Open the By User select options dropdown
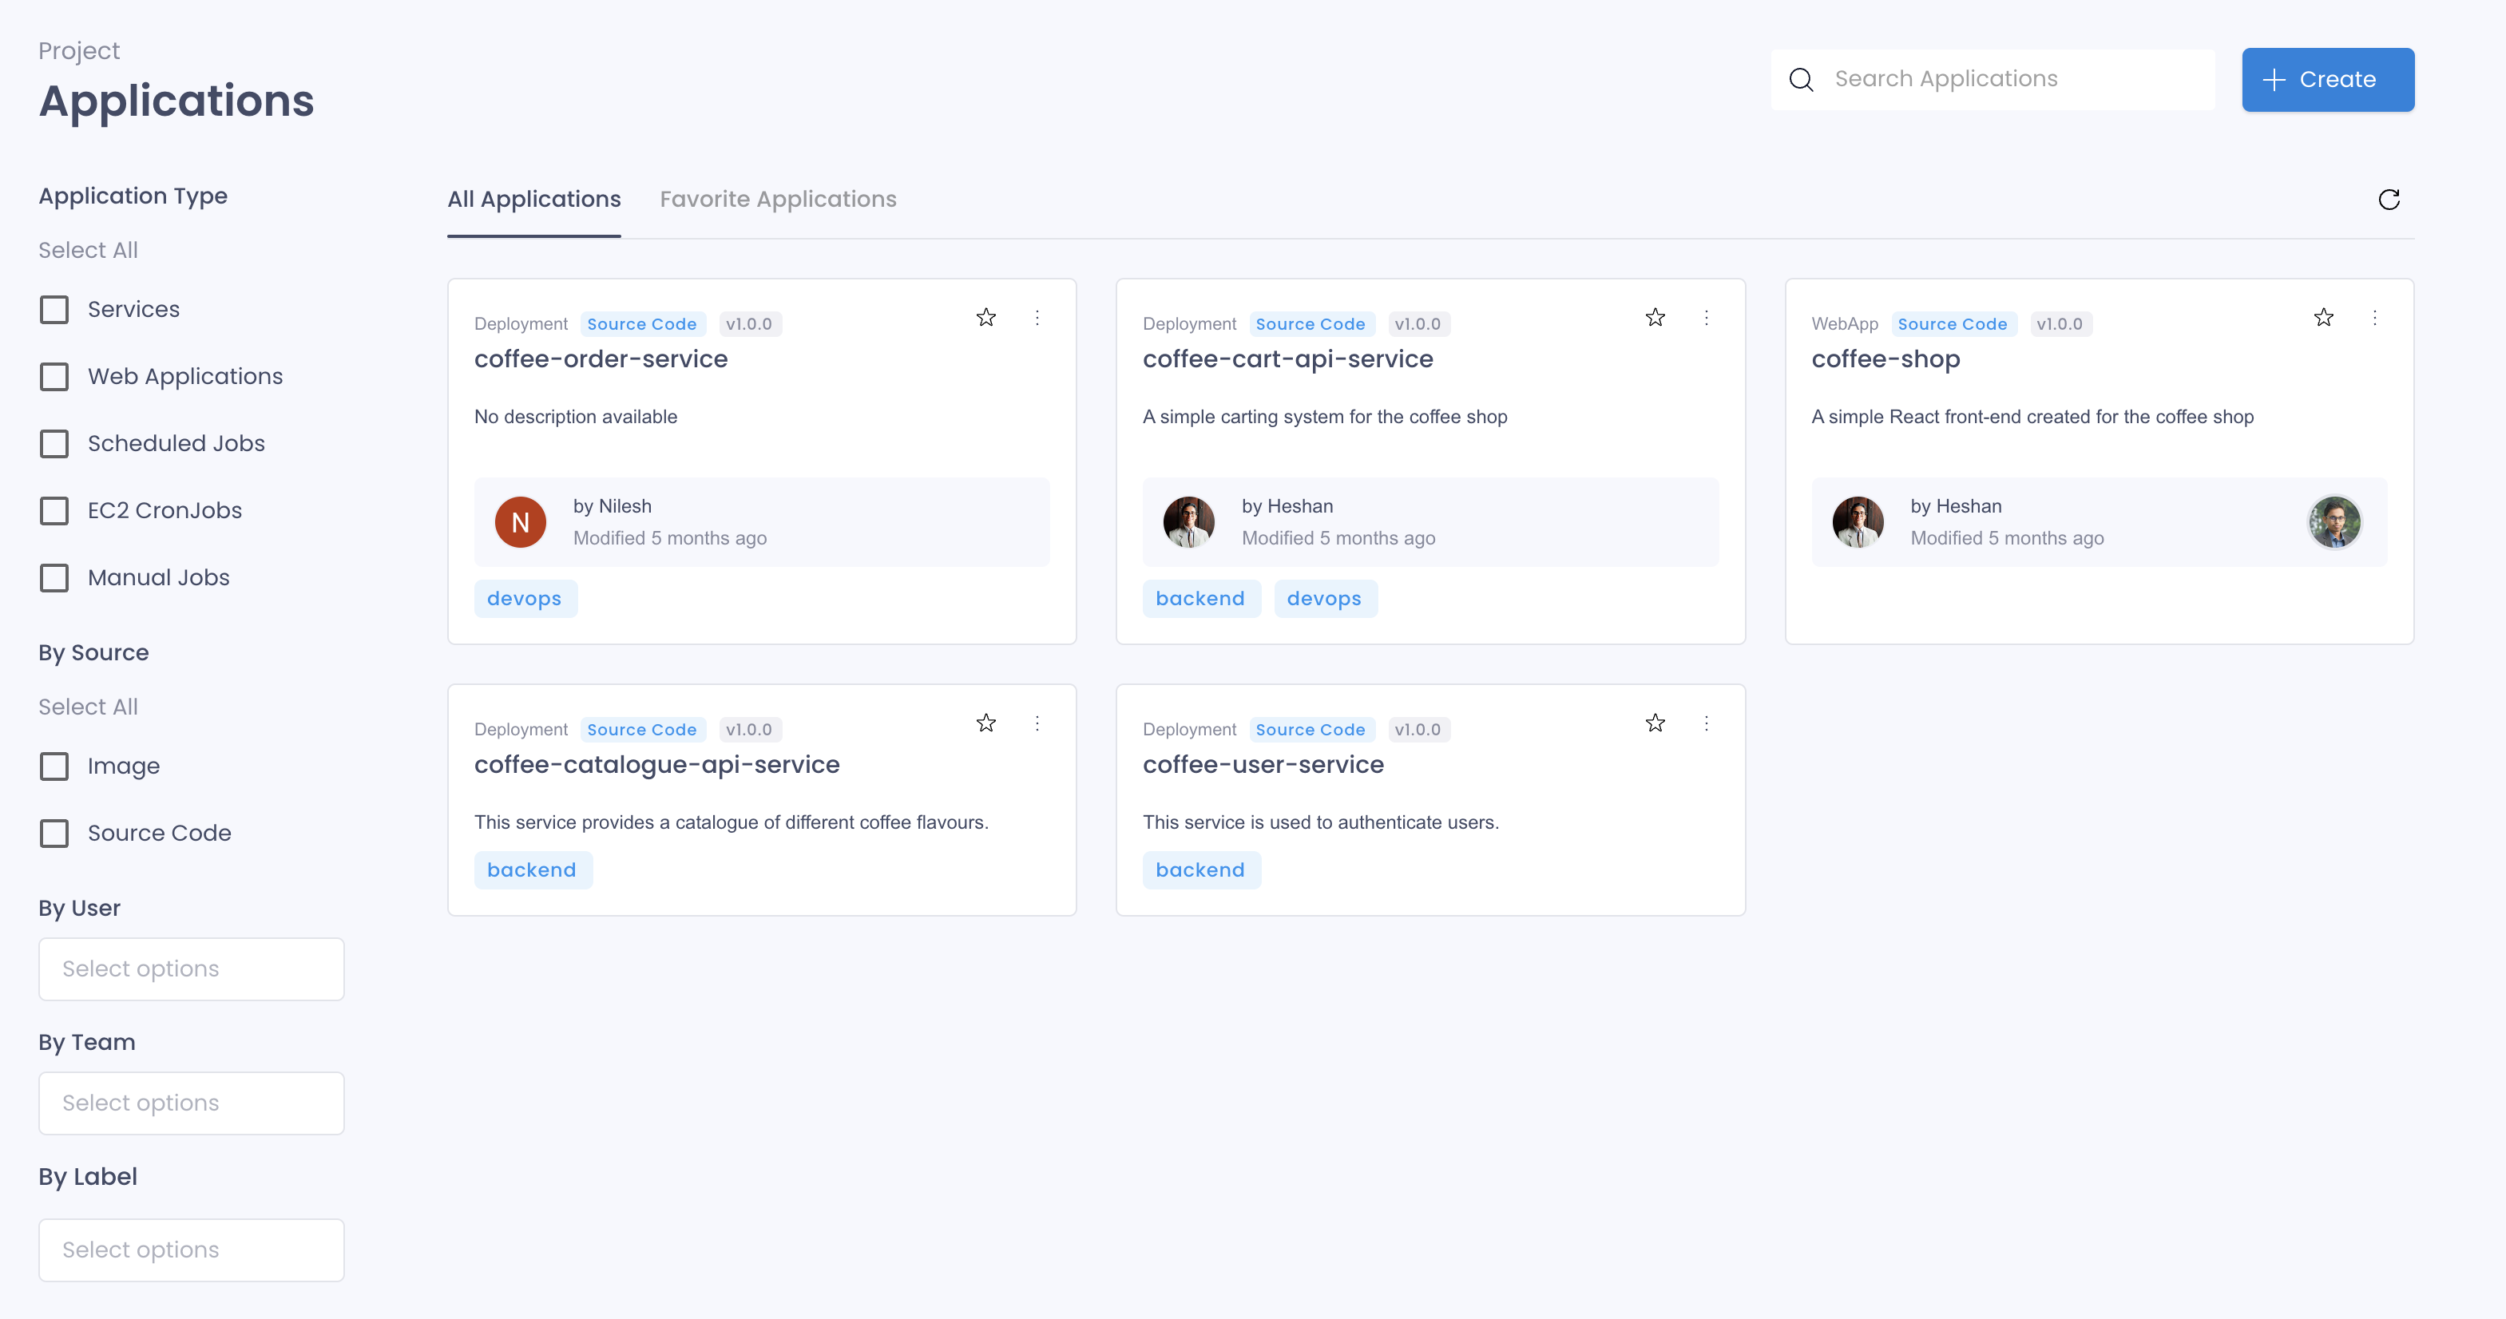Viewport: 2506px width, 1319px height. (192, 968)
